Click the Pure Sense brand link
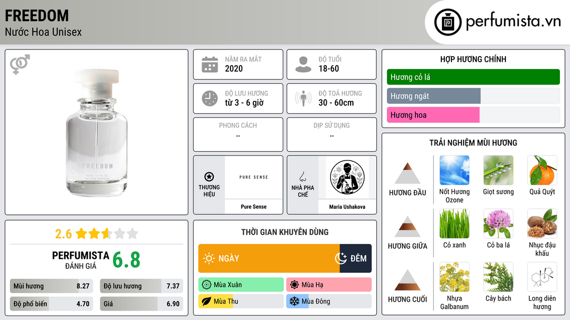This screenshot has width=570, height=320. click(x=253, y=207)
